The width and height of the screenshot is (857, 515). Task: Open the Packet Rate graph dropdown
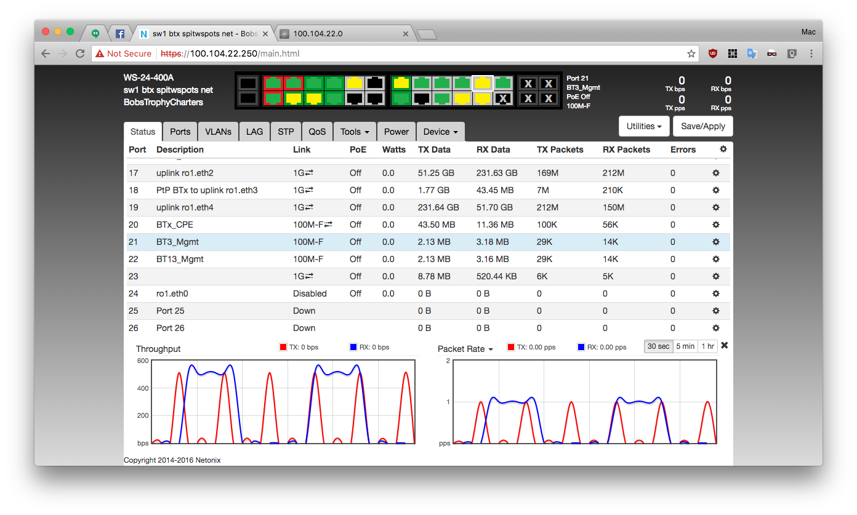pos(465,349)
